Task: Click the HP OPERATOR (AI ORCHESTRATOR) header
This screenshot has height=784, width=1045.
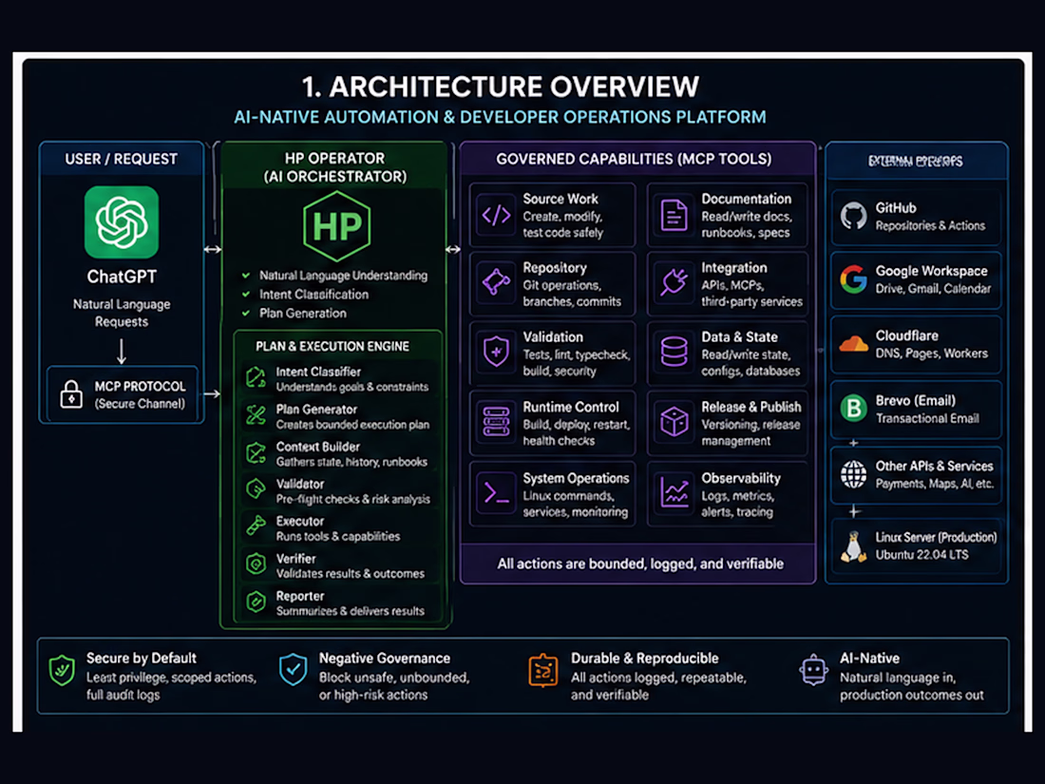Action: click(x=334, y=166)
